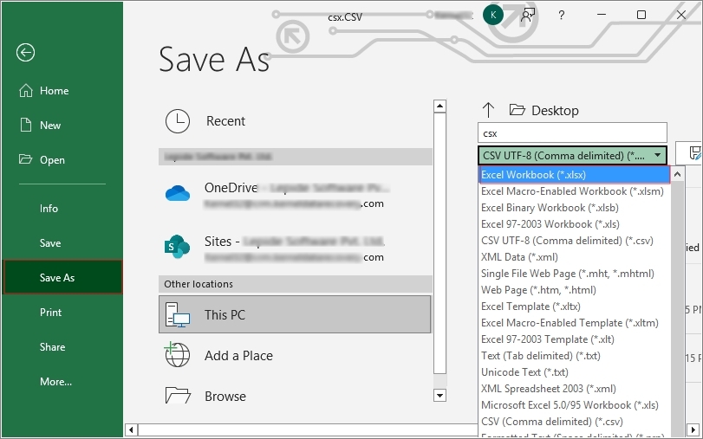
Task: Select Recent locations entry
Action: pyautogui.click(x=295, y=121)
